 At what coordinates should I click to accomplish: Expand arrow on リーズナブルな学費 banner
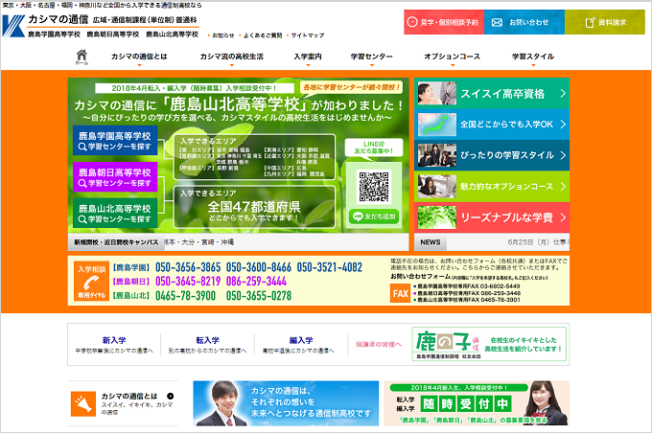(563, 217)
